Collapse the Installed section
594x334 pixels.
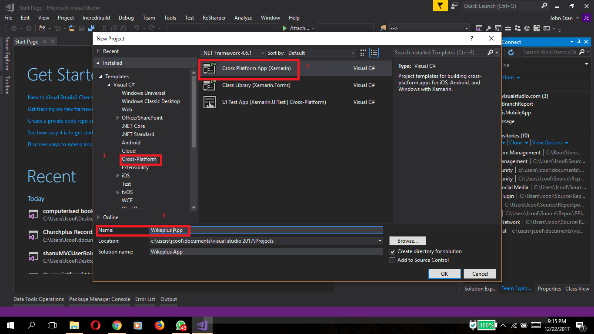pyautogui.click(x=99, y=63)
